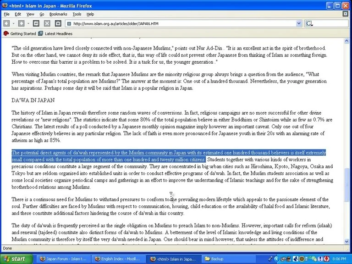352x264 pixels.
Task: Click the Firefox activity indicator on the menu bar
Action: (x=346, y=14)
